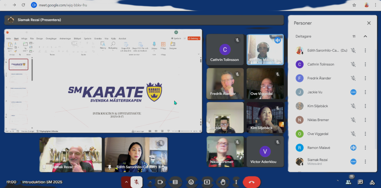Close the Personer panel
Screen dimensions: 381x188
coord(369,23)
